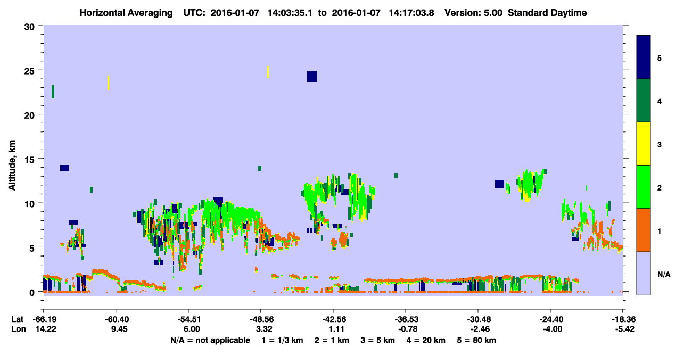Click the legend note '3 = 5 km'
Image resolution: width=692 pixels, height=355 pixels.
click(378, 340)
